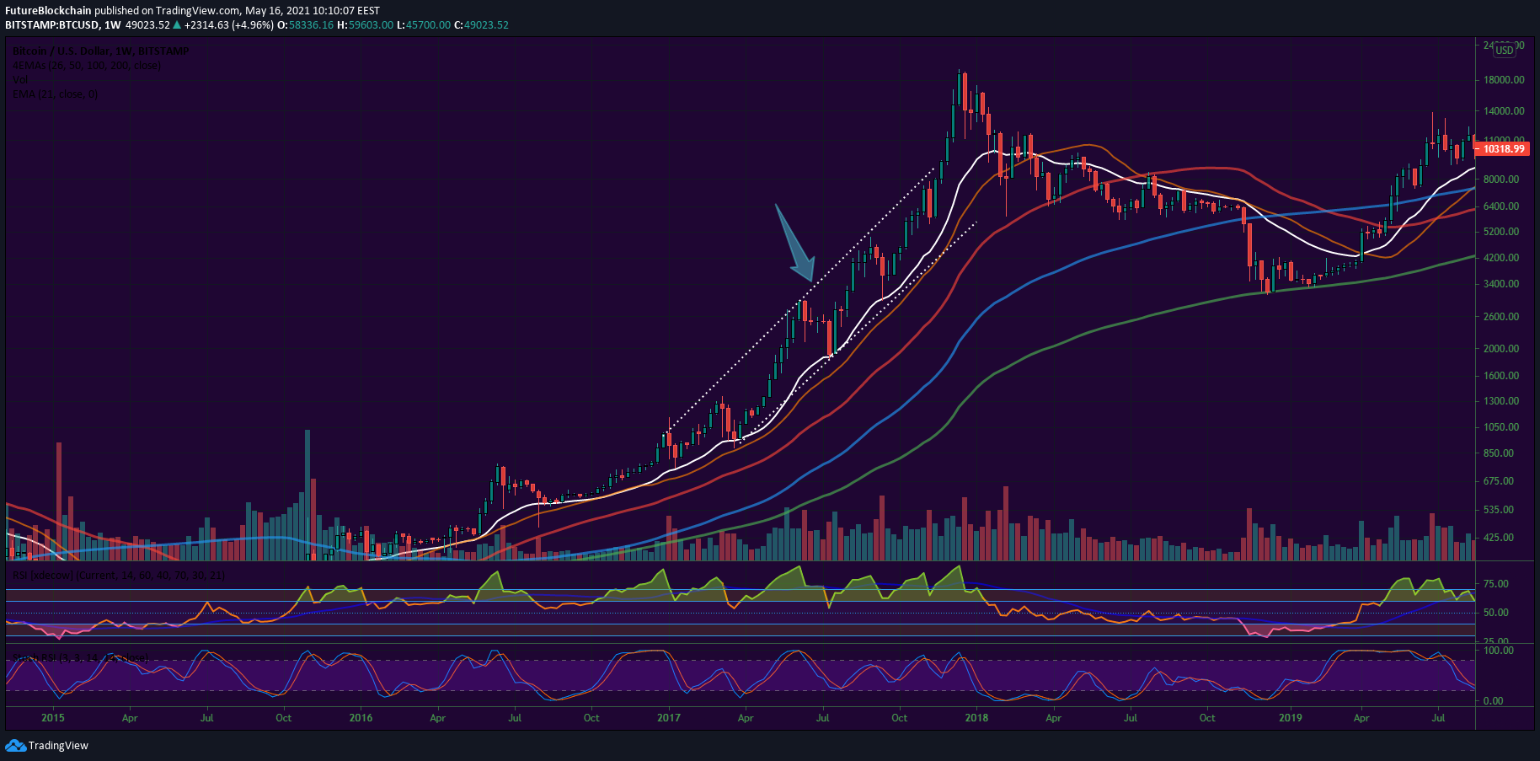Open the USD currency selector on the price axis
The width and height of the screenshot is (1540, 761).
[x=1505, y=51]
